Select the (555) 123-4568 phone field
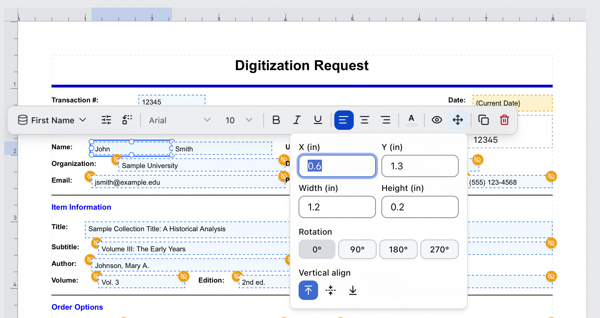Screen dimensions: 600x318 pyautogui.click(x=510, y=182)
